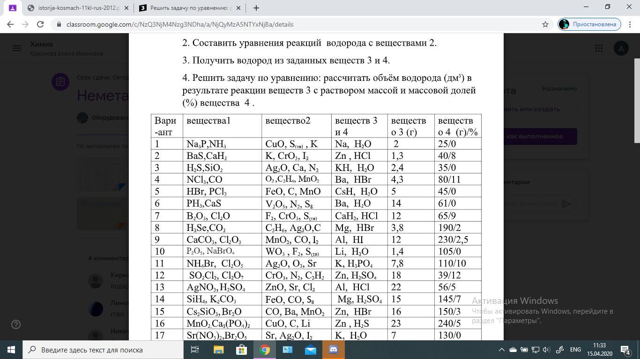Image resolution: width=640 pixels, height=359 pixels.
Task: Click the вещество 3 (г) header
Action: pyautogui.click(x=411, y=126)
